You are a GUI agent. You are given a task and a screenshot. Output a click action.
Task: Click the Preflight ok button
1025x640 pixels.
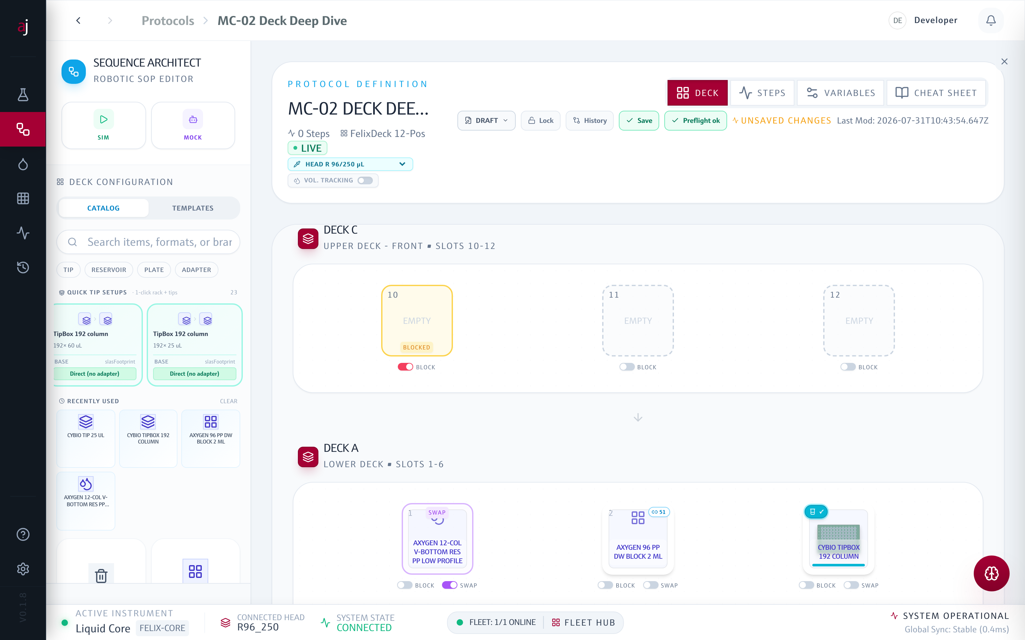click(695, 121)
